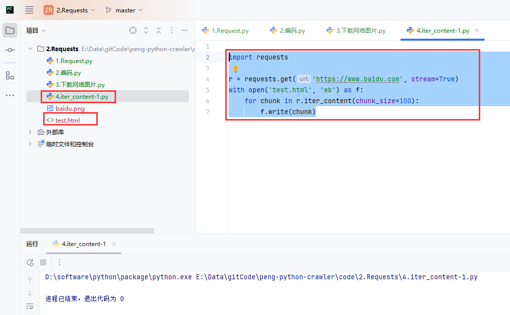The width and height of the screenshot is (510, 315).
Task: Close the 4.iter_content-1.py editor tab
Action: 477,30
